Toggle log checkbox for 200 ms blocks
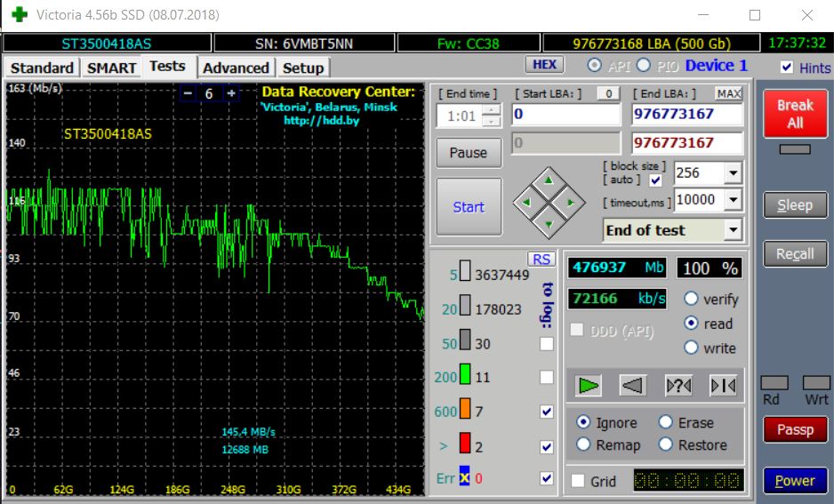834x504 pixels. [x=546, y=377]
